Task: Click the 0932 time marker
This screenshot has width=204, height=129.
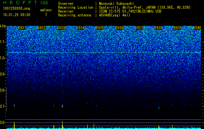Action: click(x=42, y=28)
